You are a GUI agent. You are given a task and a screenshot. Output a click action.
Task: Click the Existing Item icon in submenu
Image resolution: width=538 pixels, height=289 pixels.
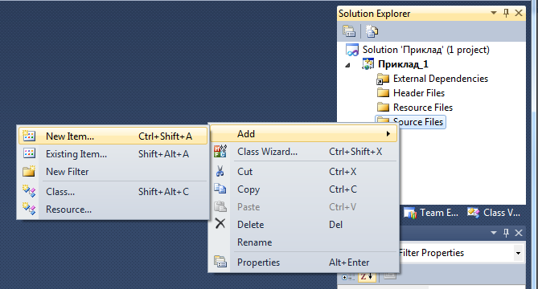(x=29, y=153)
